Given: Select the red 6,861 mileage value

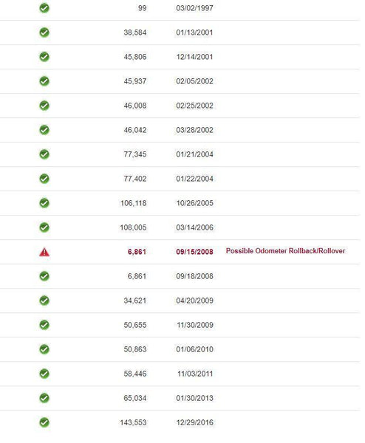Looking at the screenshot, I should tap(137, 252).
